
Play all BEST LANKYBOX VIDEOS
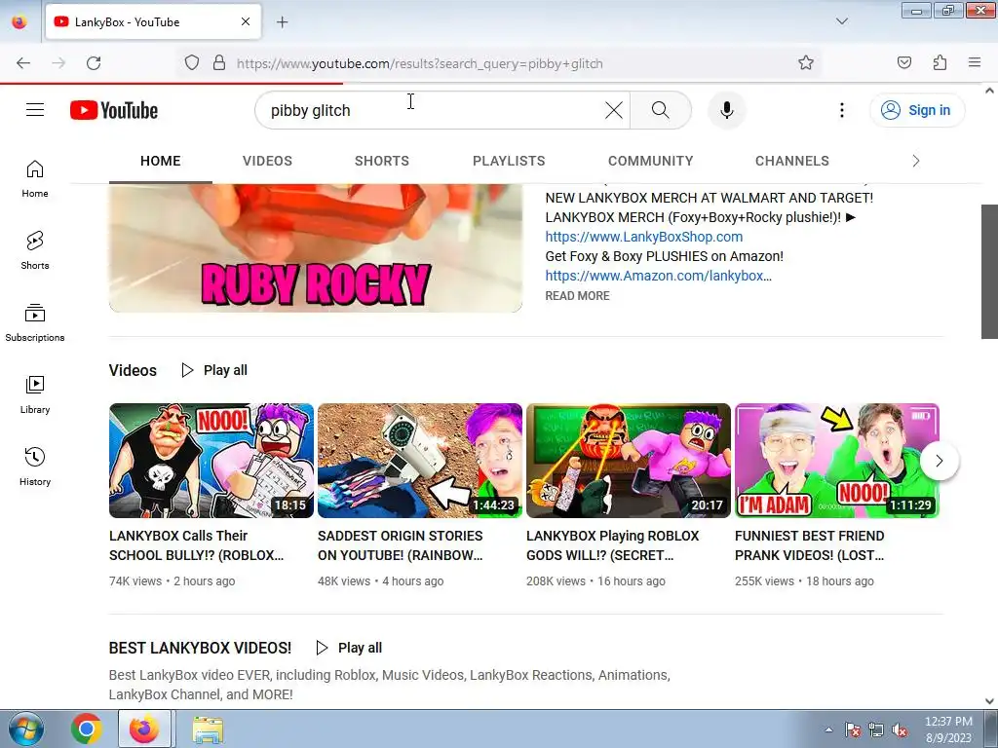[x=350, y=648]
